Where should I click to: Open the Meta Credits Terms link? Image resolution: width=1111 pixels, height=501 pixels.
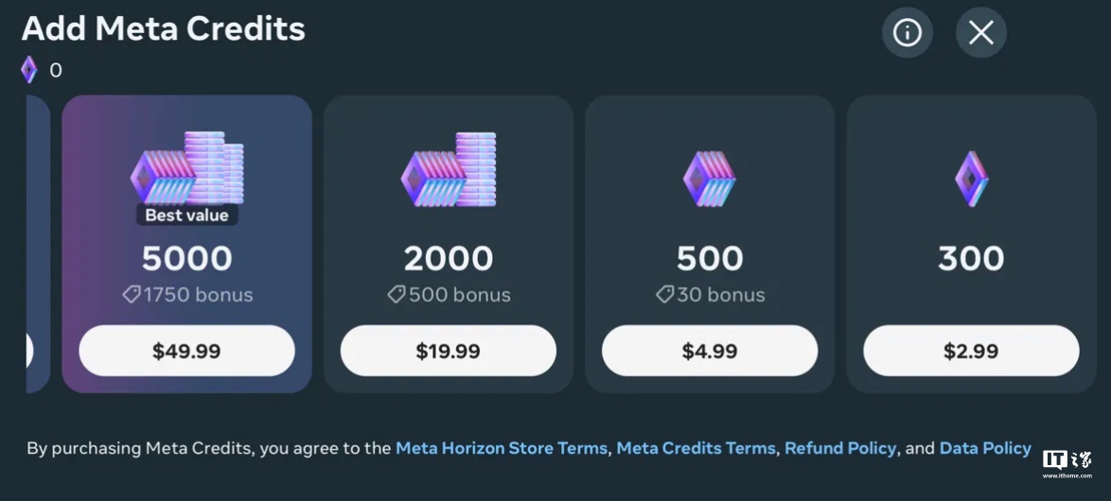point(696,448)
